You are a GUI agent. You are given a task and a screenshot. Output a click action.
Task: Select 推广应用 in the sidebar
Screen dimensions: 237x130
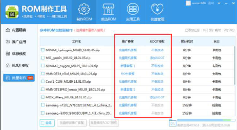click(x=15, y=42)
